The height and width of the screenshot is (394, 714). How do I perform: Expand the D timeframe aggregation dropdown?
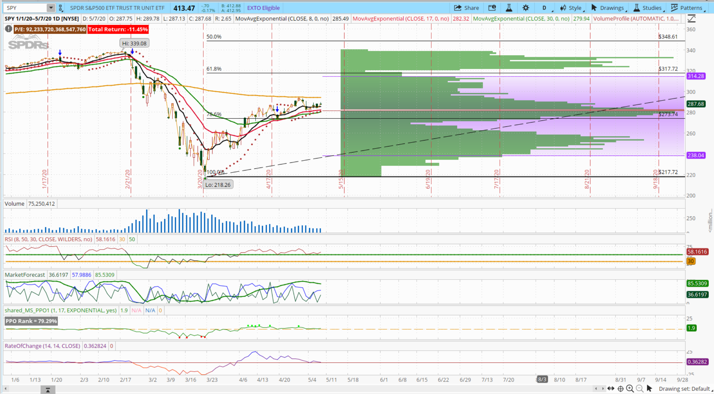coord(545,8)
